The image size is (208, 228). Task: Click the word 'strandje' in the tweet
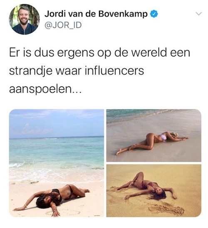31,71
